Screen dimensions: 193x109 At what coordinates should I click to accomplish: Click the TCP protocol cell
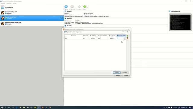coord(85,38)
